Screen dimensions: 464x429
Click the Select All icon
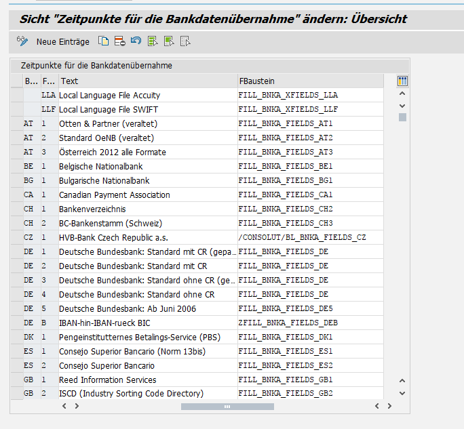tap(152, 41)
